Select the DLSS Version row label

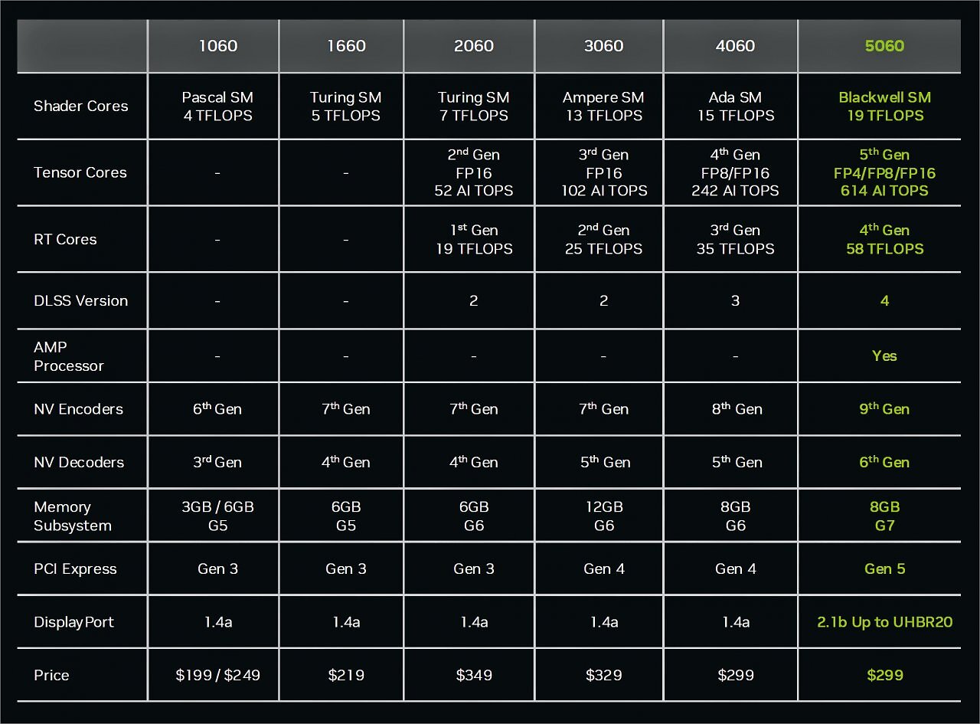coord(81,301)
